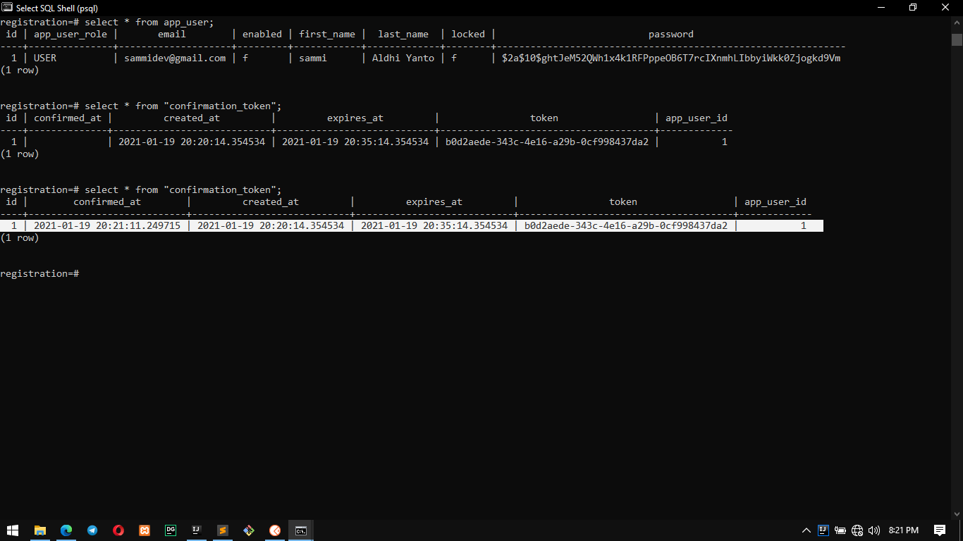Screen dimensions: 963x541
Task: Open battery status from the system tray
Action: tap(840, 530)
